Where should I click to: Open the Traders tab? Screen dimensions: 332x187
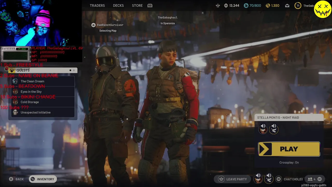(x=97, y=5)
